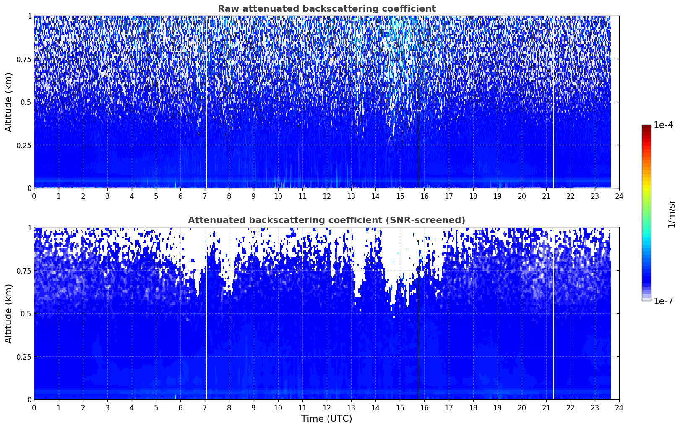The width and height of the screenshot is (680, 428).
Task: Click the bottom plot's 'Altitude (km)' label
Action: pos(9,313)
